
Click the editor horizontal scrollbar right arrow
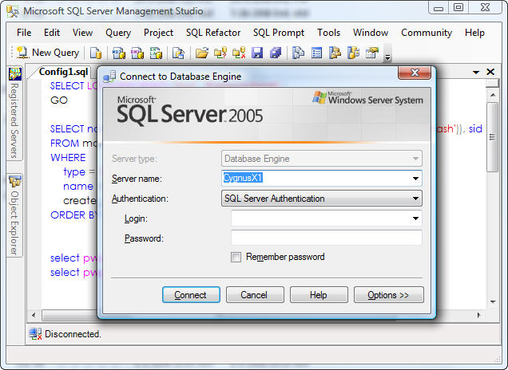pyautogui.click(x=478, y=315)
